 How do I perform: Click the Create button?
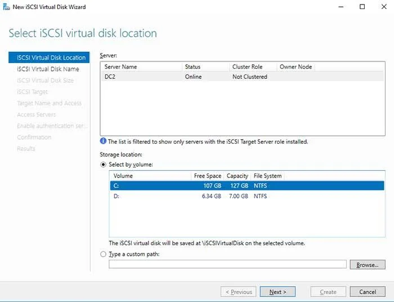pos(328,292)
